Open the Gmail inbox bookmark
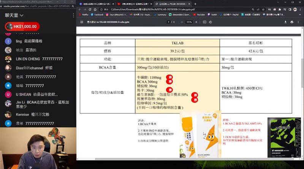The width and height of the screenshot is (304, 169). 140,14
